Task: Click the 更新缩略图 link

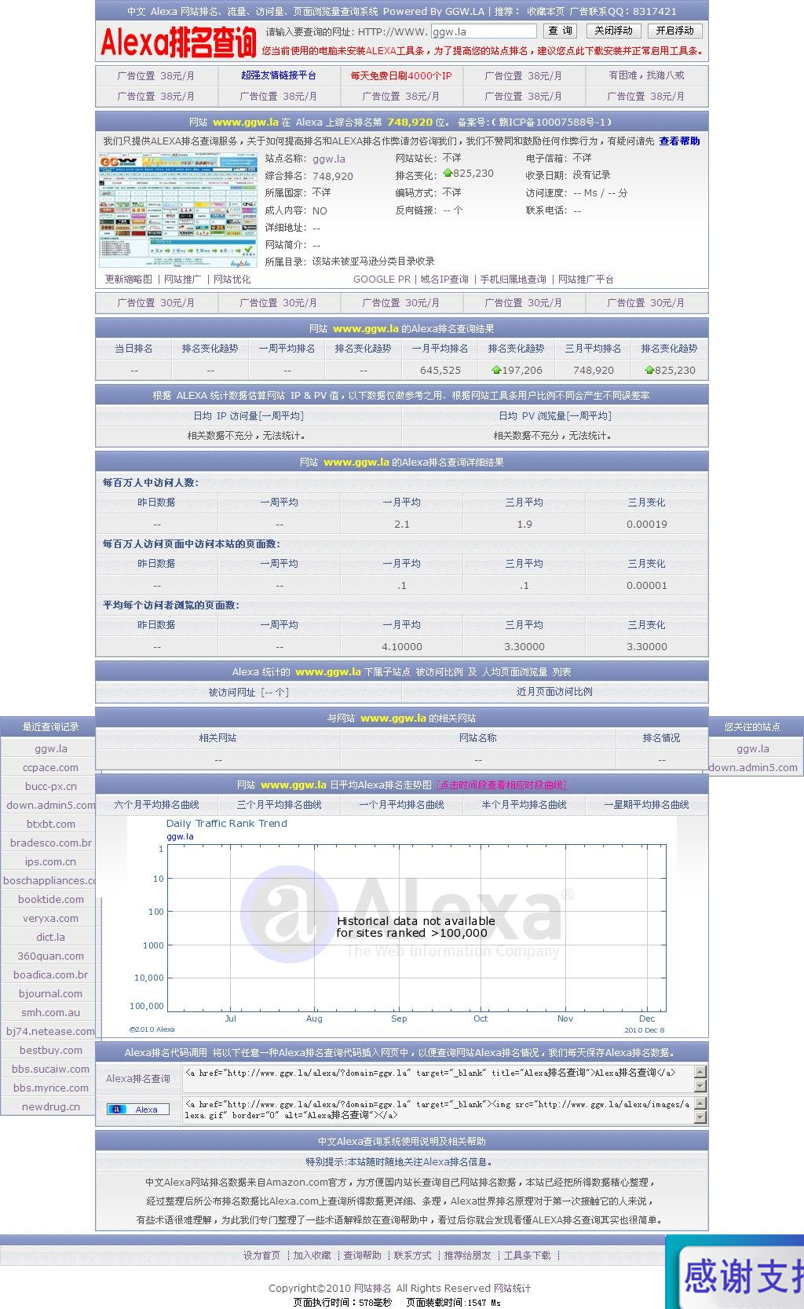Action: [x=129, y=280]
